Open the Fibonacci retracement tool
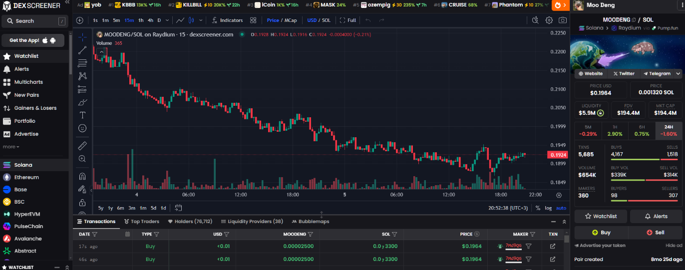The image size is (685, 270). [x=82, y=63]
